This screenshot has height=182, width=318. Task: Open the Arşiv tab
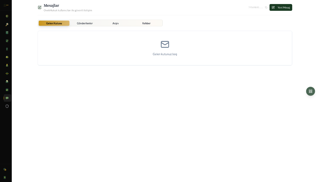click(x=116, y=23)
